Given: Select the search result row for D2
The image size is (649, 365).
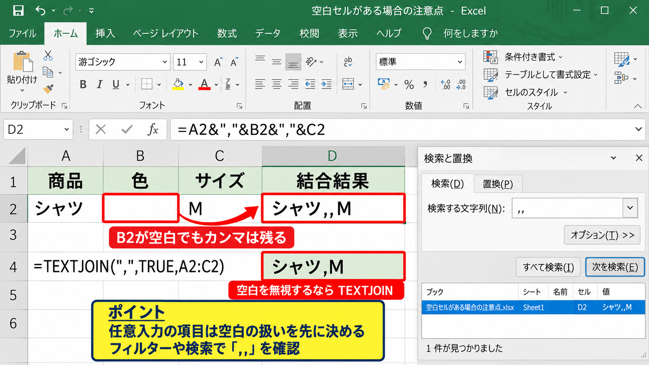Looking at the screenshot, I should [x=533, y=308].
